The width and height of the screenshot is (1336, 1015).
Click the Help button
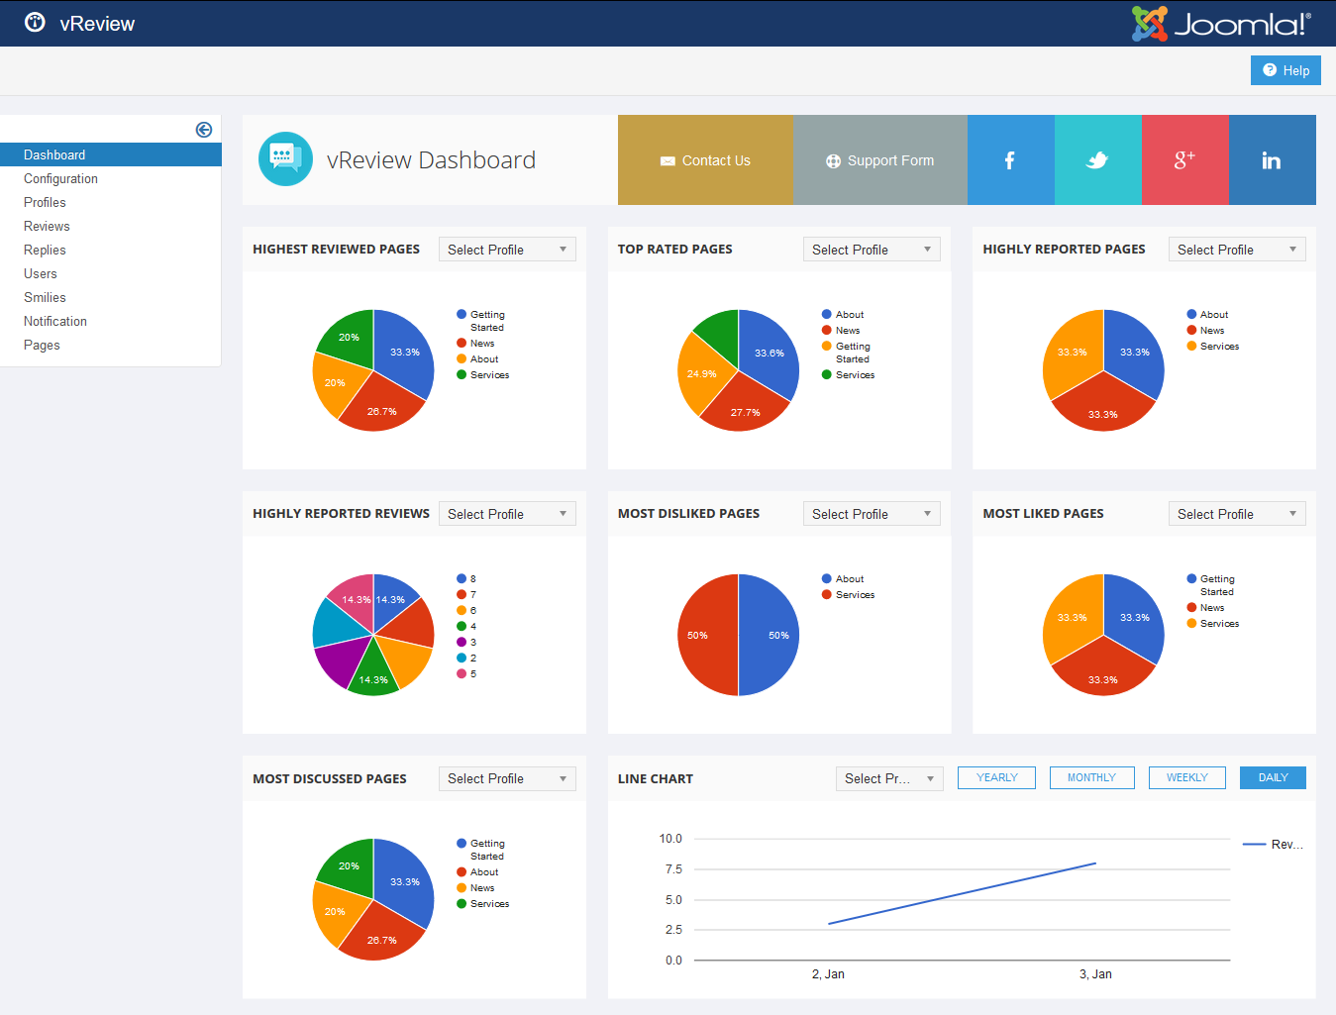[1285, 70]
